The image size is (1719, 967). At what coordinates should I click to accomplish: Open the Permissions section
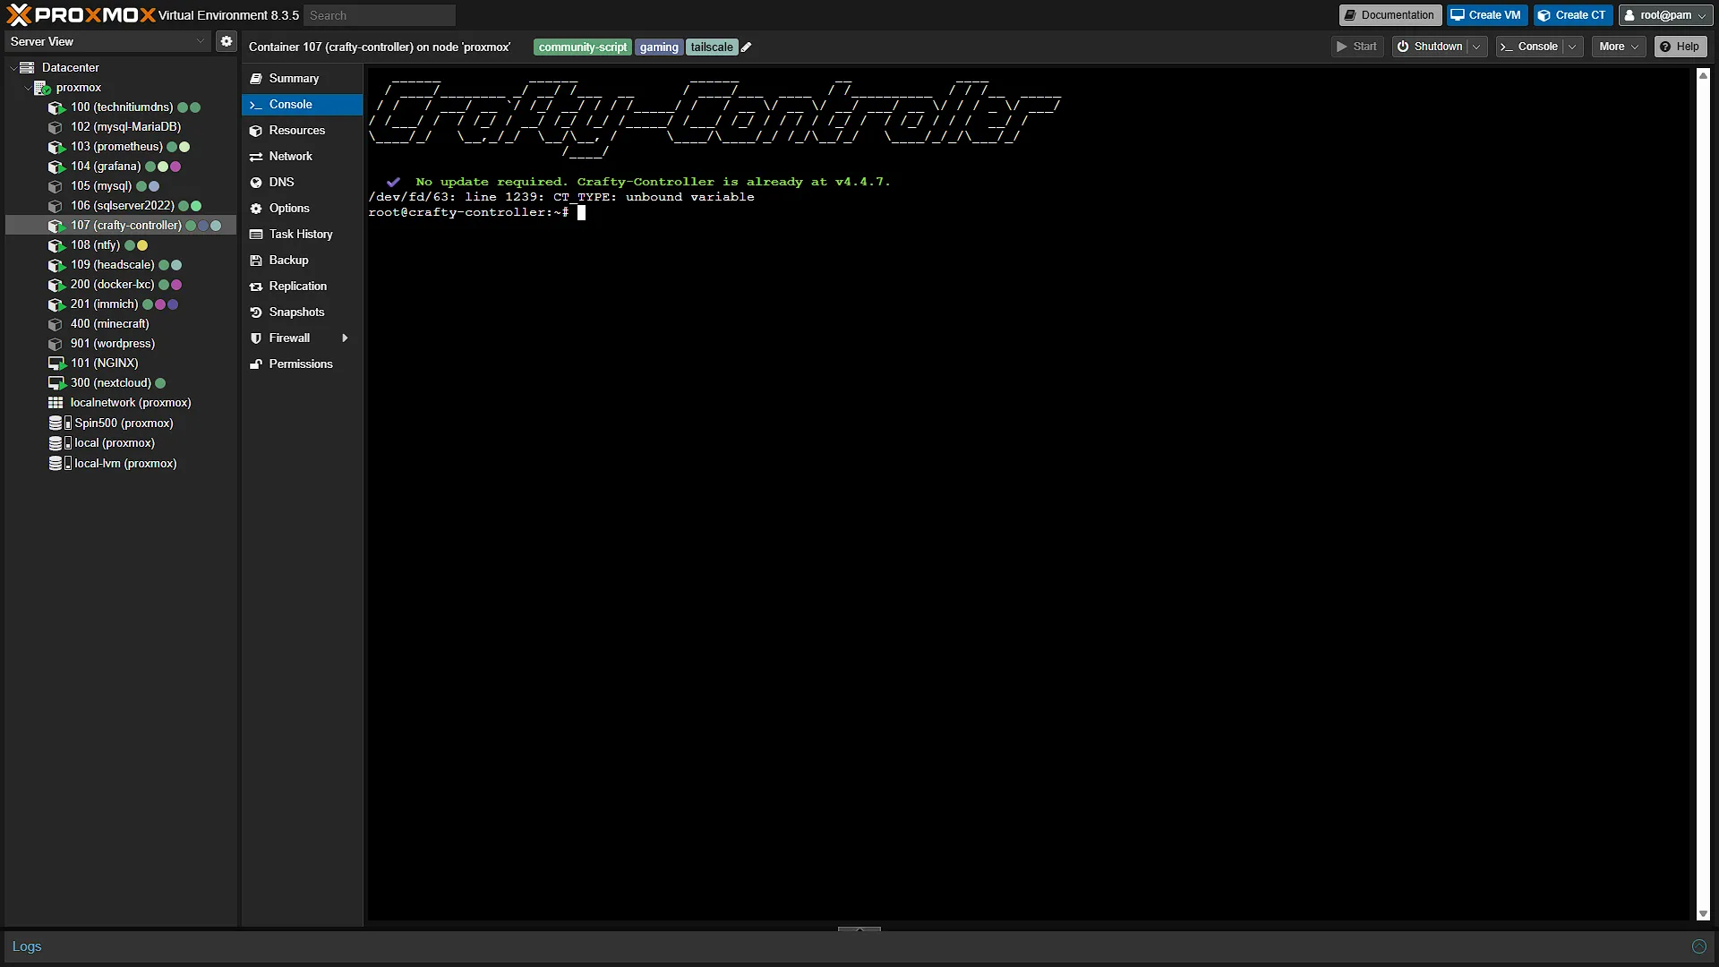click(302, 364)
